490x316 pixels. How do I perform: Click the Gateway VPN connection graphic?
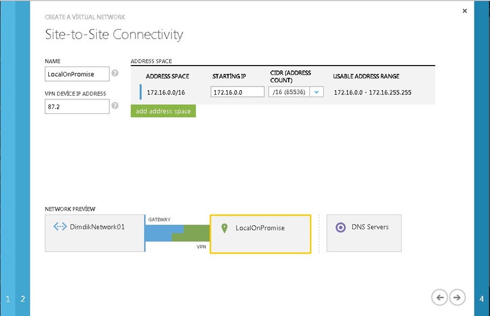[x=177, y=233]
